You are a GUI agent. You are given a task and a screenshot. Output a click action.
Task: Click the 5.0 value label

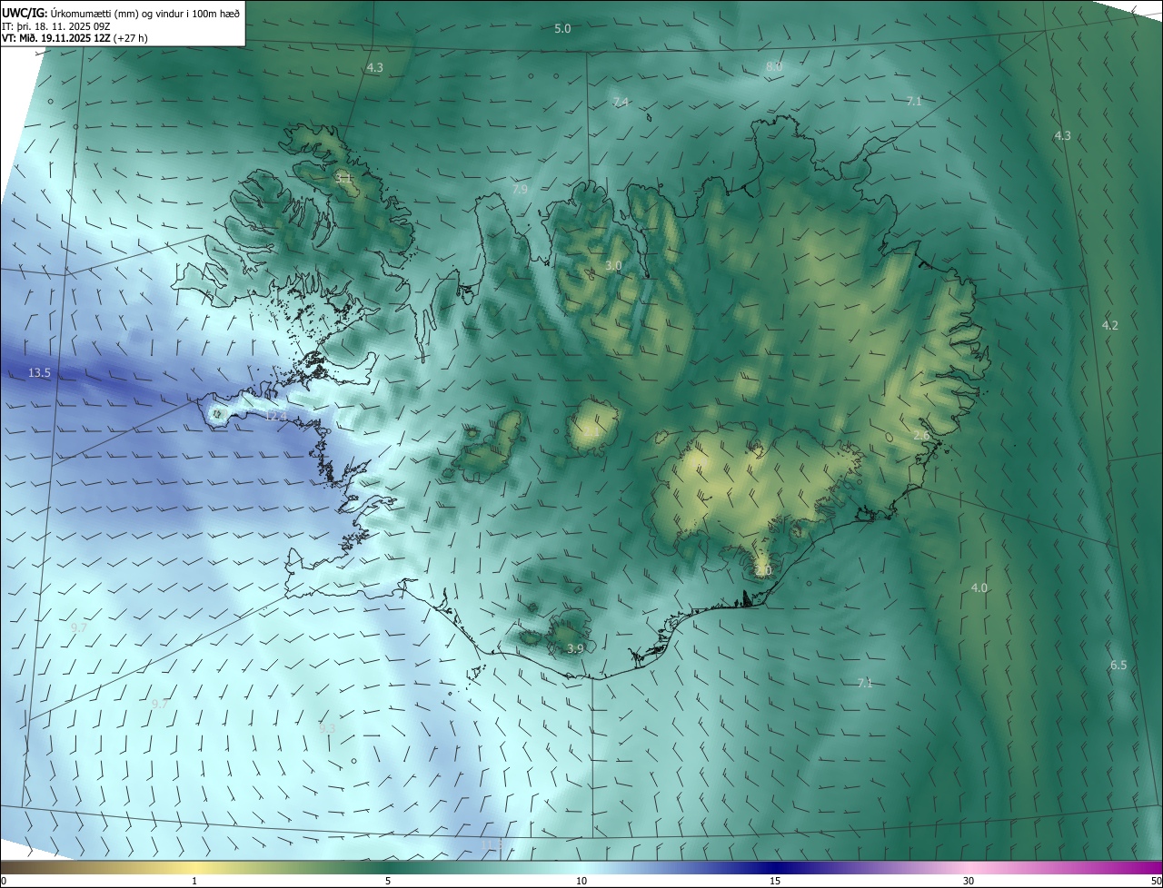[x=562, y=29]
